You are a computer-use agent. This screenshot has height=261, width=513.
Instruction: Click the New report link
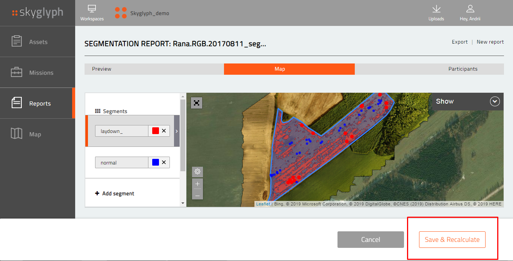pos(490,42)
